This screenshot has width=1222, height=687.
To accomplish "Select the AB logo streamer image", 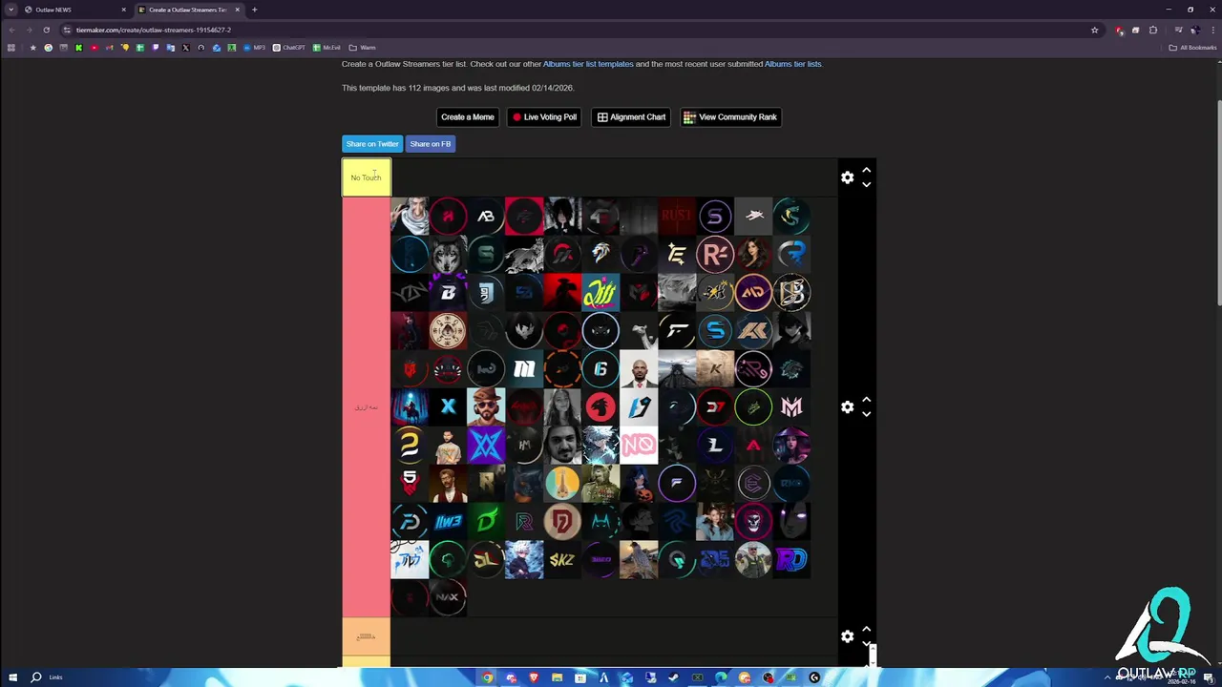I will [x=486, y=216].
